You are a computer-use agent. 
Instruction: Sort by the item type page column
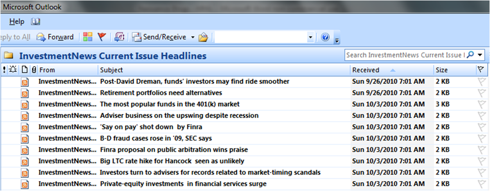25,70
